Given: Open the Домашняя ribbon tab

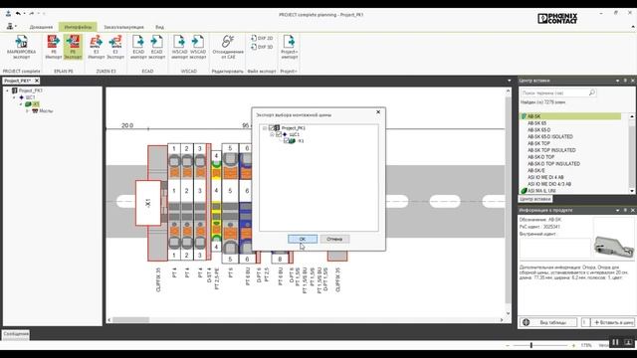Looking at the screenshot, I should pos(41,27).
